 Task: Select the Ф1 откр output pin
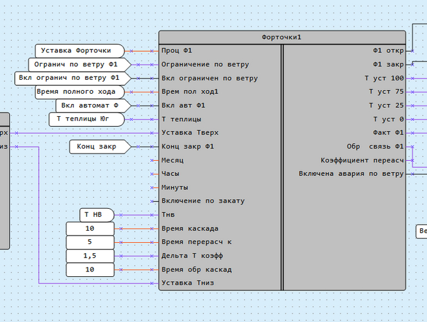point(388,51)
